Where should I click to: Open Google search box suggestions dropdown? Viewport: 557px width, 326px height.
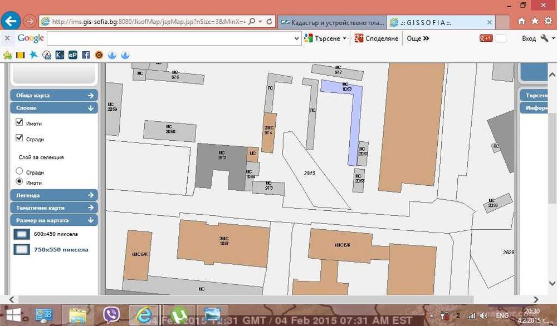point(297,38)
